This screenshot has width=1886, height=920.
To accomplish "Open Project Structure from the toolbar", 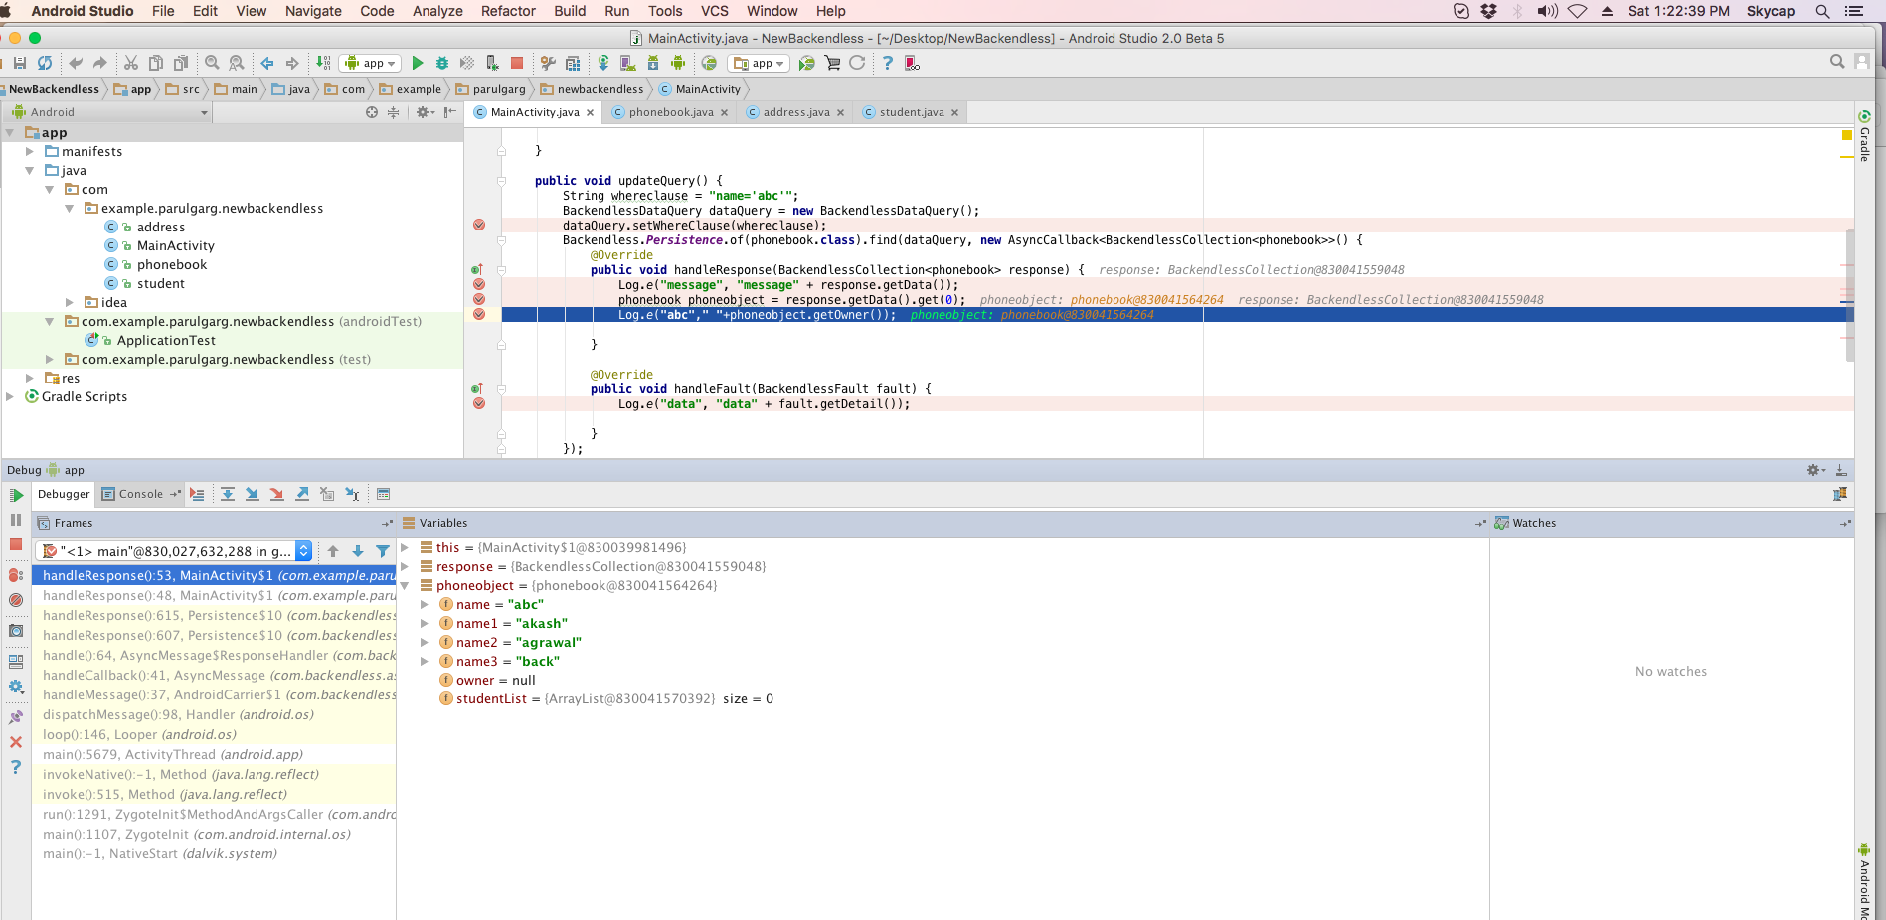I will point(573,63).
